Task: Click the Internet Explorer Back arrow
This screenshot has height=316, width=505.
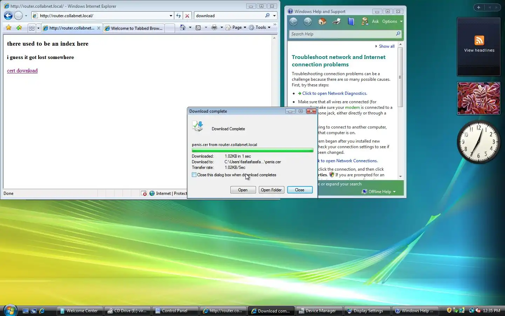Action: [8, 15]
